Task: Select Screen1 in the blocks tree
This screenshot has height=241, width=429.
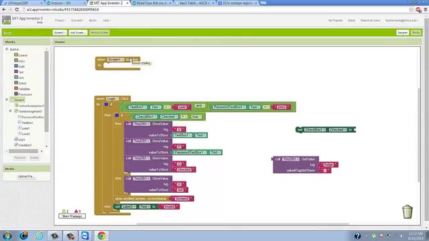Action: click(x=17, y=100)
